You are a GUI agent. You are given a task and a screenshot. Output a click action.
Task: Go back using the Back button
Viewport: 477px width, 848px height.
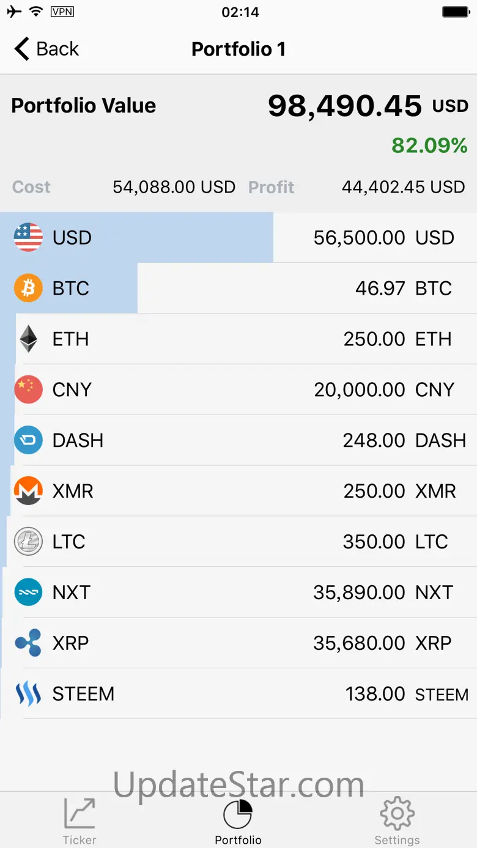(x=47, y=49)
